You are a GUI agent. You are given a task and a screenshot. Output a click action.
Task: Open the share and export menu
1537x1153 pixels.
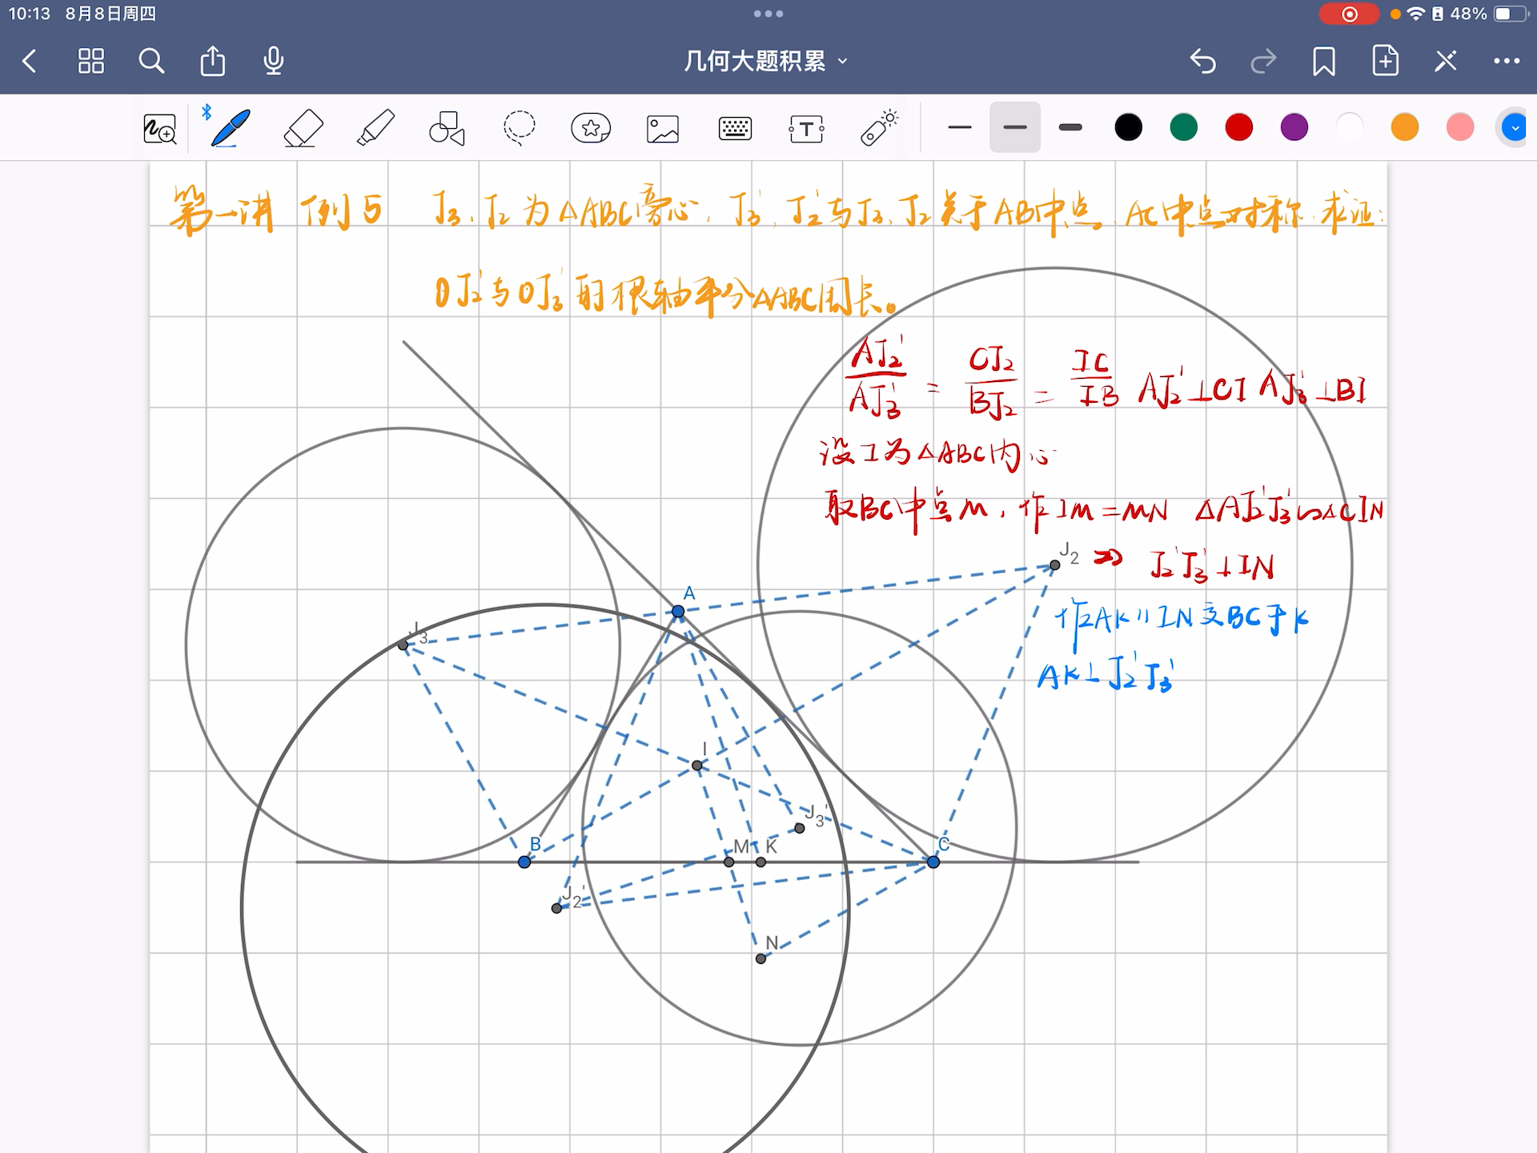(212, 61)
